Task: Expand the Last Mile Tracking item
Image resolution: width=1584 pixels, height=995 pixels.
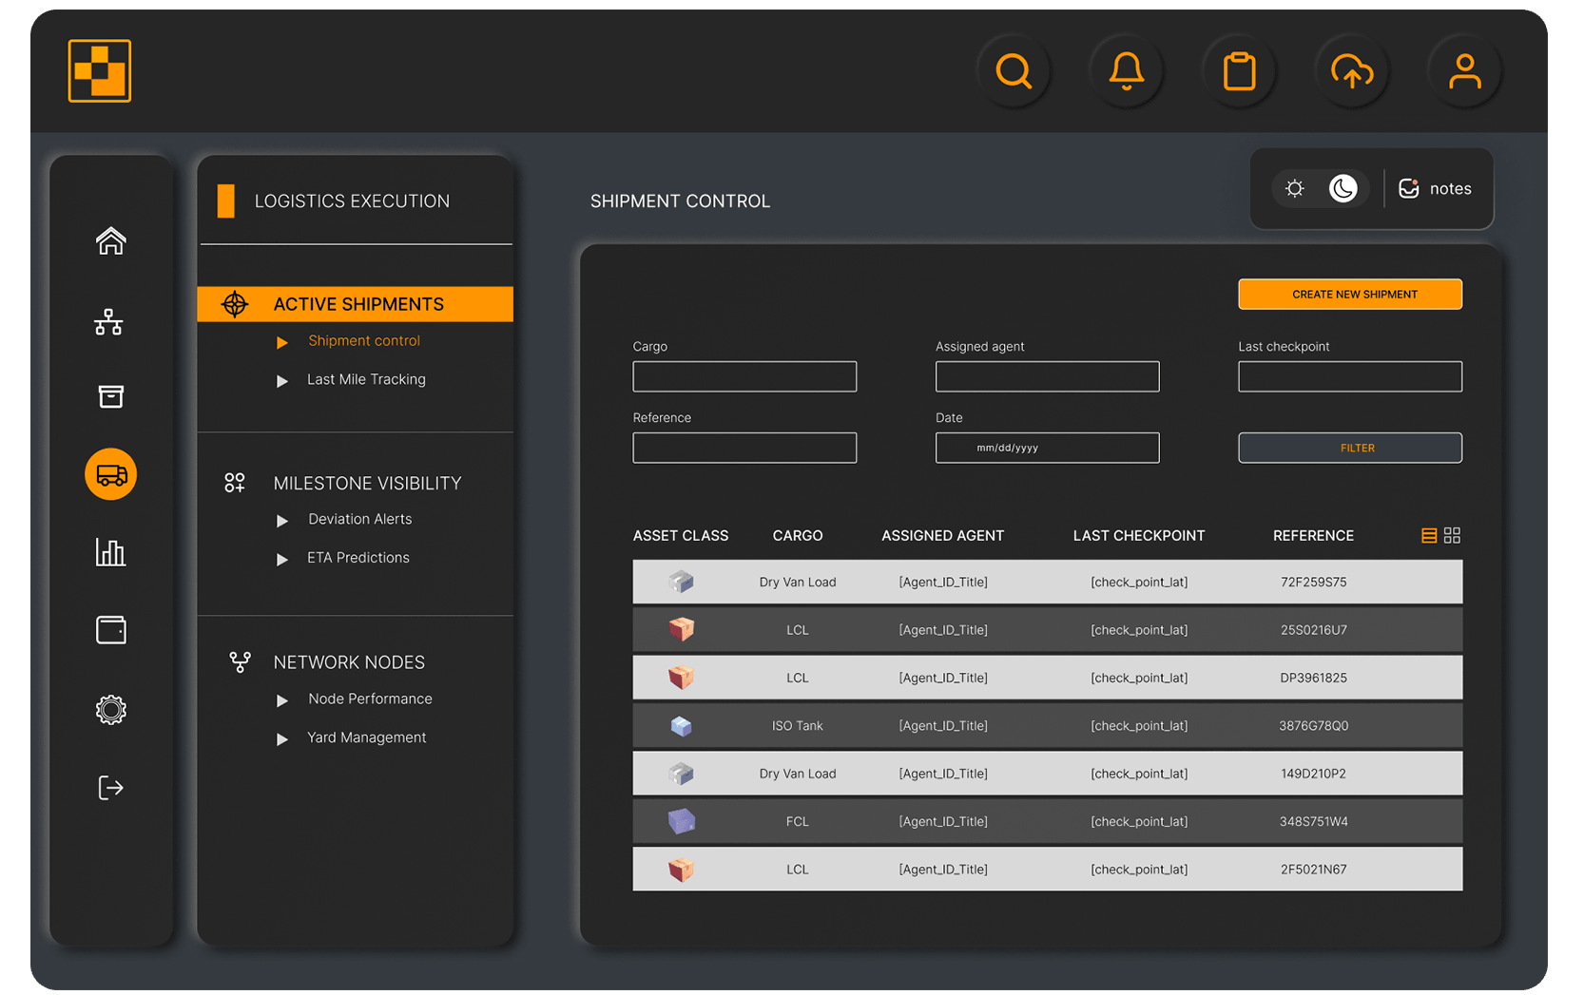Action: [x=366, y=379]
